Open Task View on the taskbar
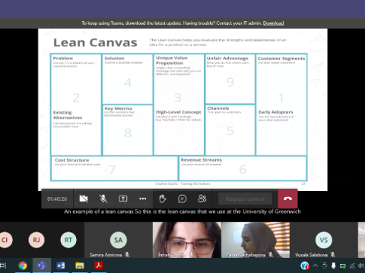The height and width of the screenshot is (273, 365). tap(3, 265)
